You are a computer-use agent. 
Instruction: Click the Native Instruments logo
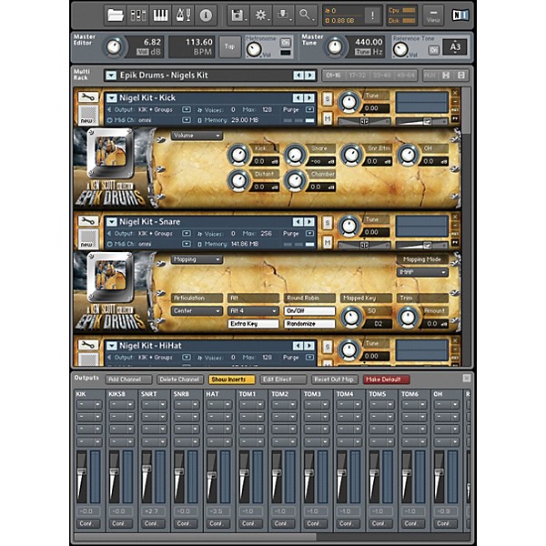460,15
